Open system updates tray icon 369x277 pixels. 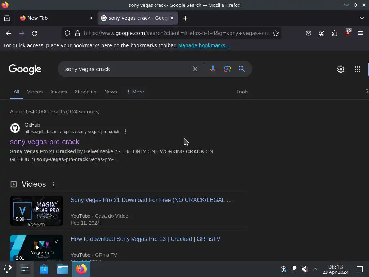[x=284, y=269]
